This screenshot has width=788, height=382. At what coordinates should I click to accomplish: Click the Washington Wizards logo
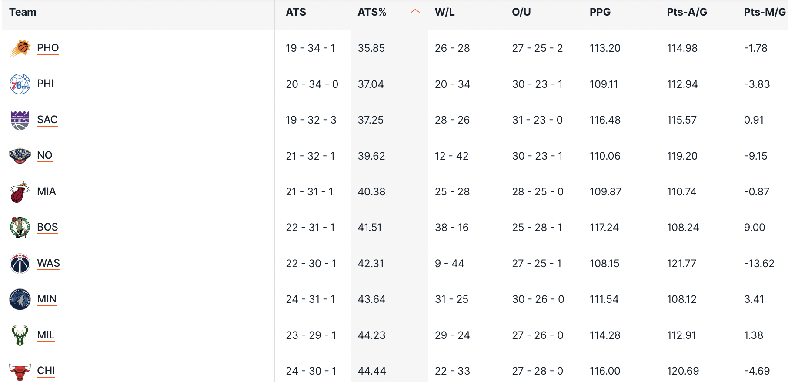pyautogui.click(x=20, y=264)
